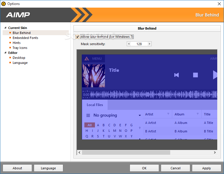Select letter M in alphabet filter

coord(115,131)
